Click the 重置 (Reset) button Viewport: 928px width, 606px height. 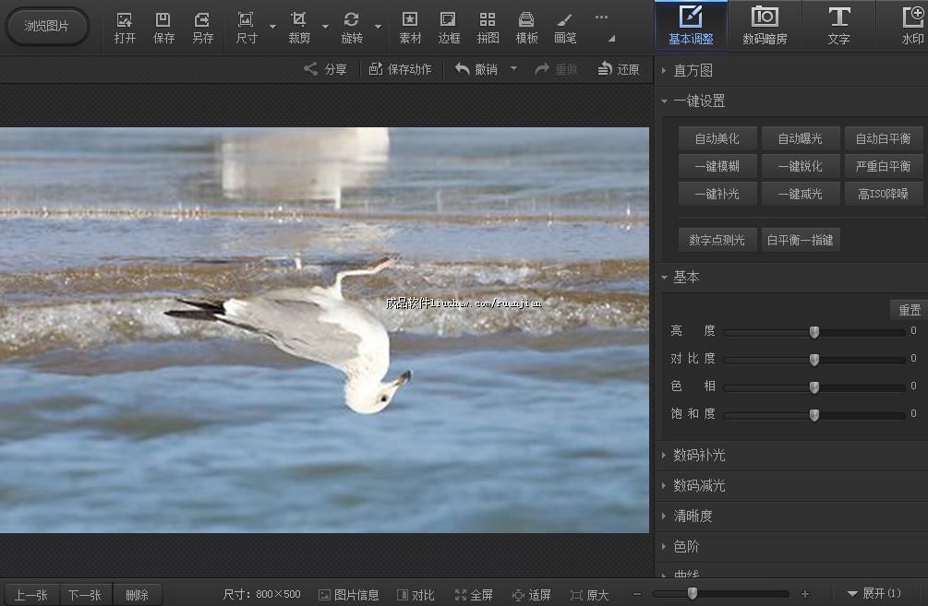909,310
